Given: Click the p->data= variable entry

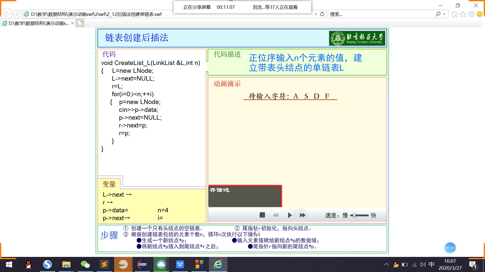Looking at the screenshot, I should (x=115, y=210).
